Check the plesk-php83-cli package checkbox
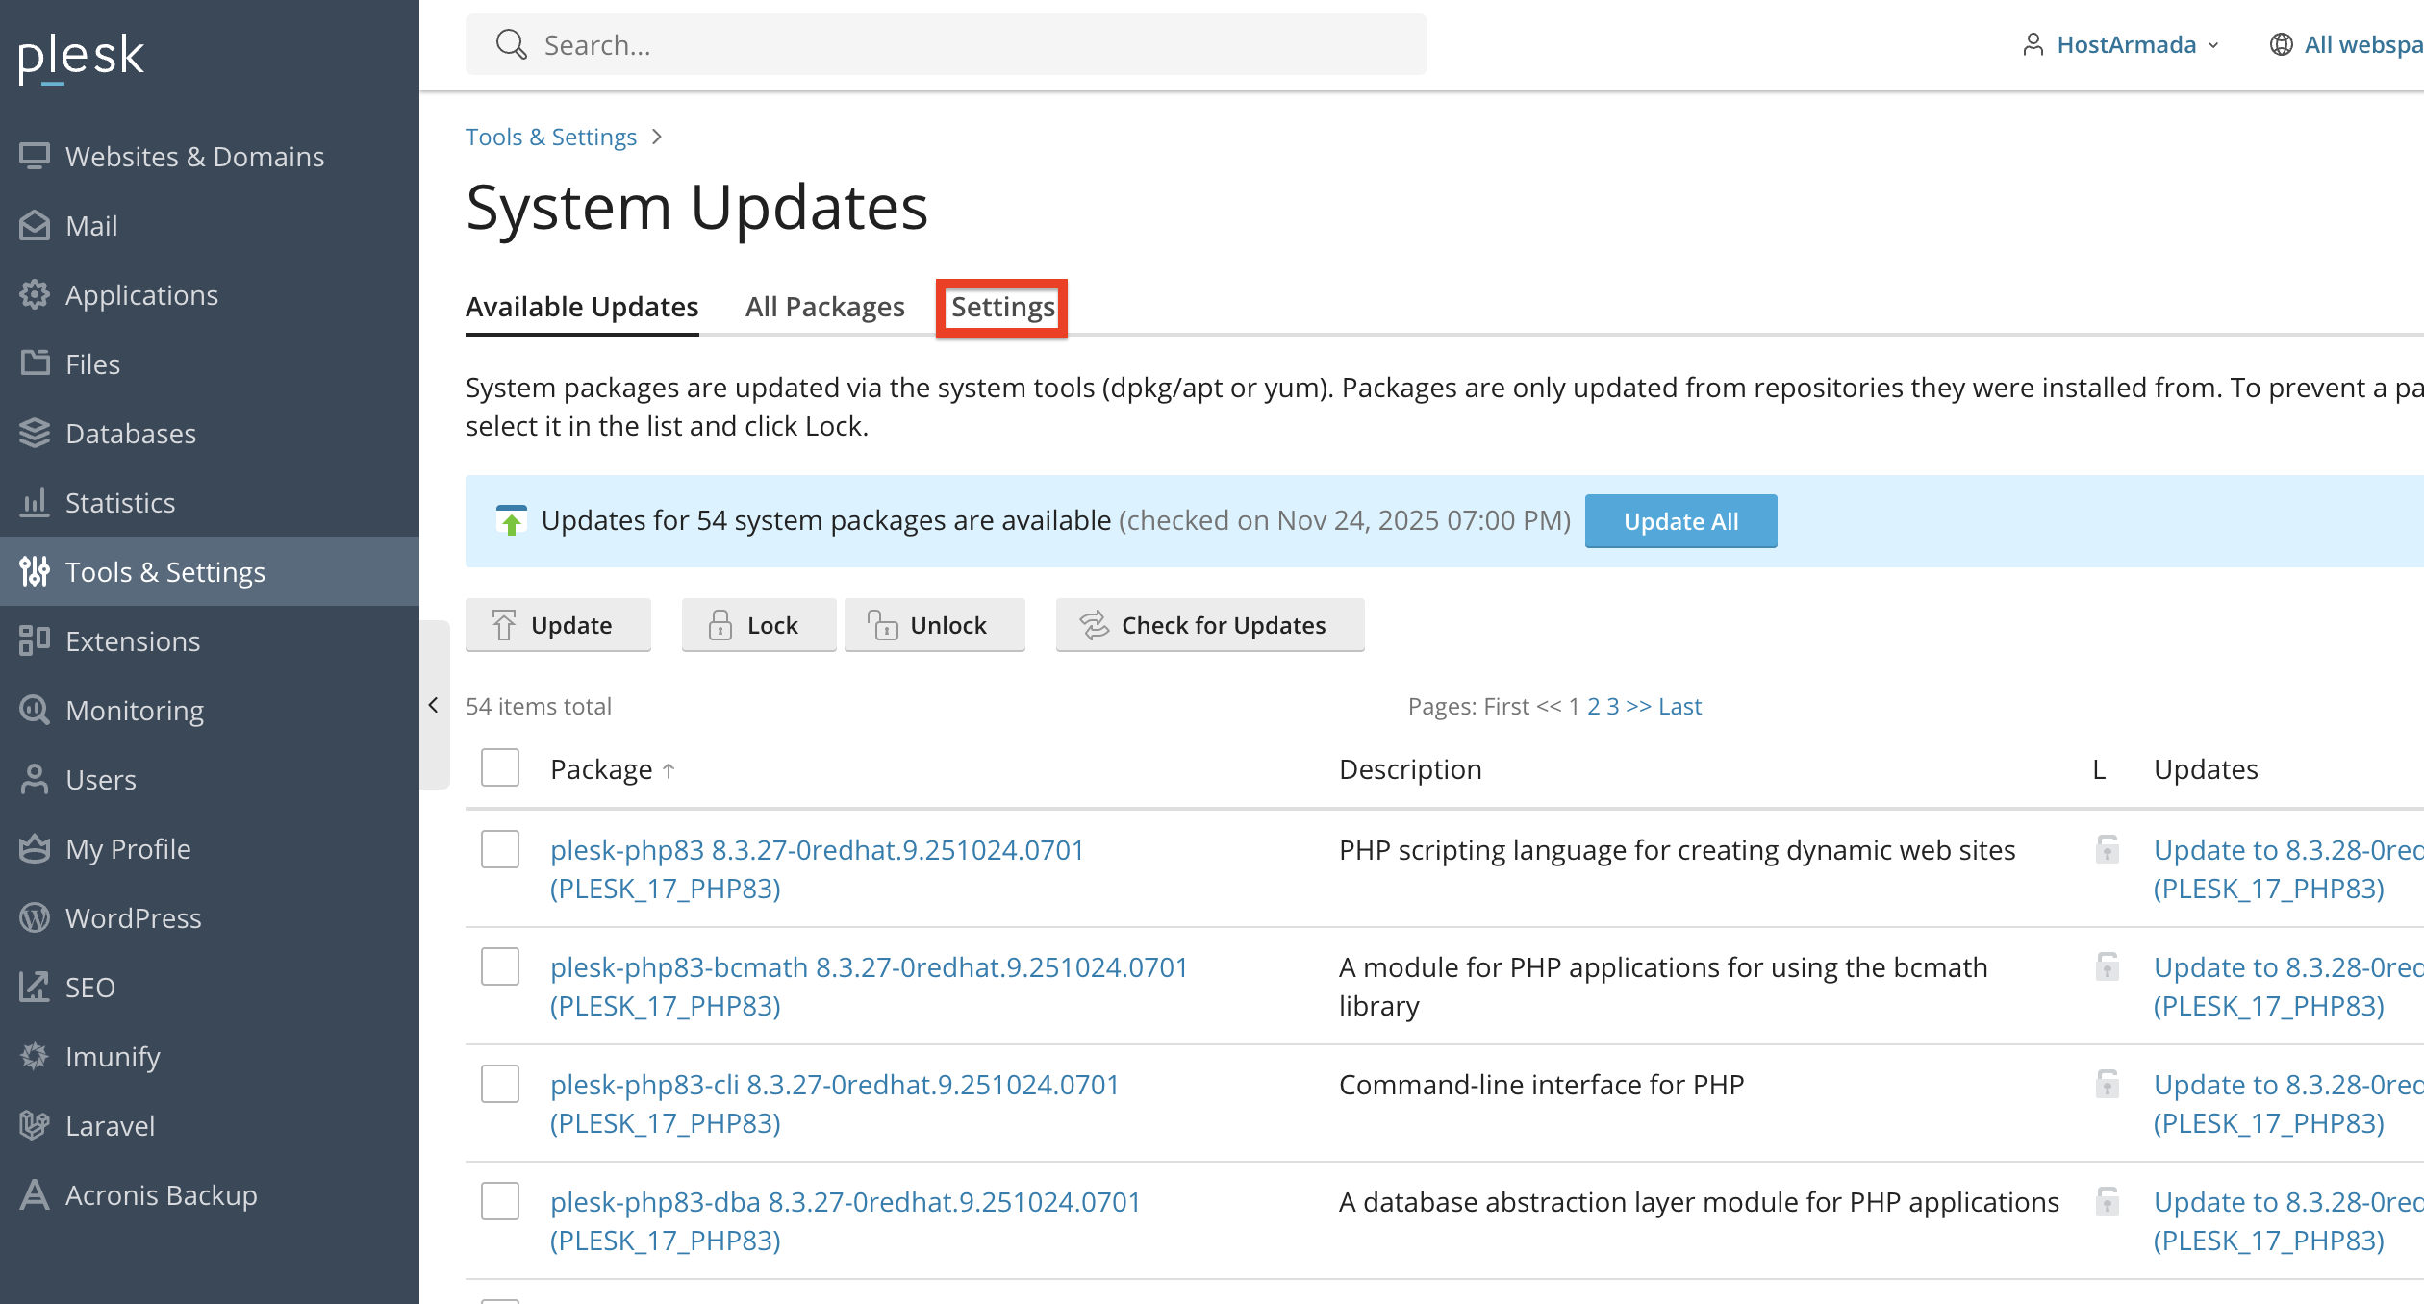Image resolution: width=2424 pixels, height=1304 pixels. pyautogui.click(x=500, y=1084)
